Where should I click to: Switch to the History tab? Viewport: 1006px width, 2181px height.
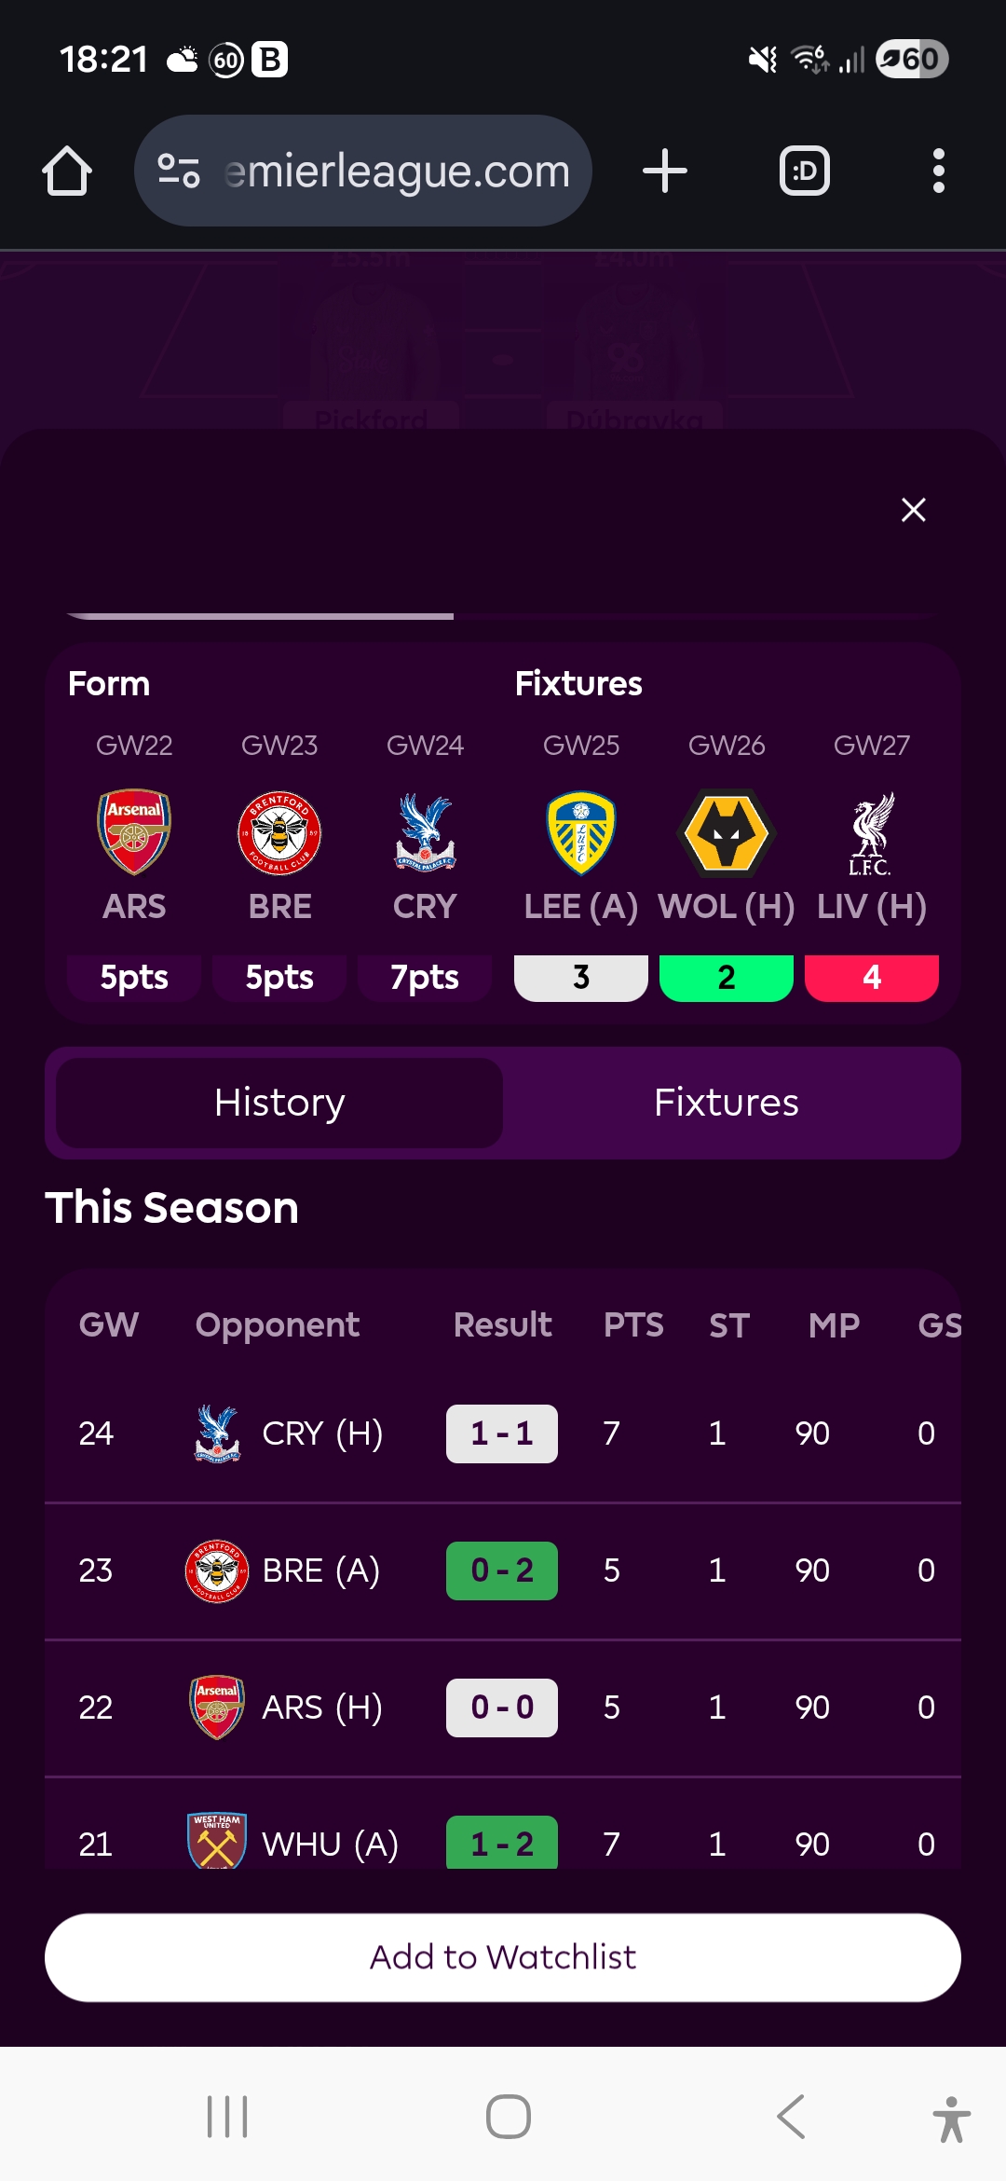point(279,1103)
